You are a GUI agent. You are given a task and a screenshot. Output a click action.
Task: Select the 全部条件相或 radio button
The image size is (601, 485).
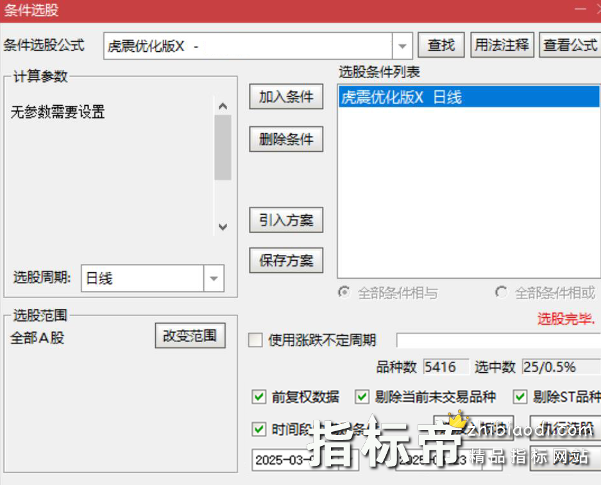pyautogui.click(x=502, y=292)
